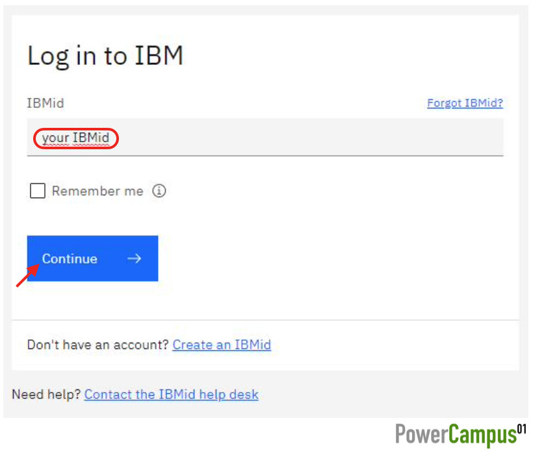Open the Remember me tooltip via the circled-i icon
The width and height of the screenshot is (533, 451).
[x=159, y=191]
